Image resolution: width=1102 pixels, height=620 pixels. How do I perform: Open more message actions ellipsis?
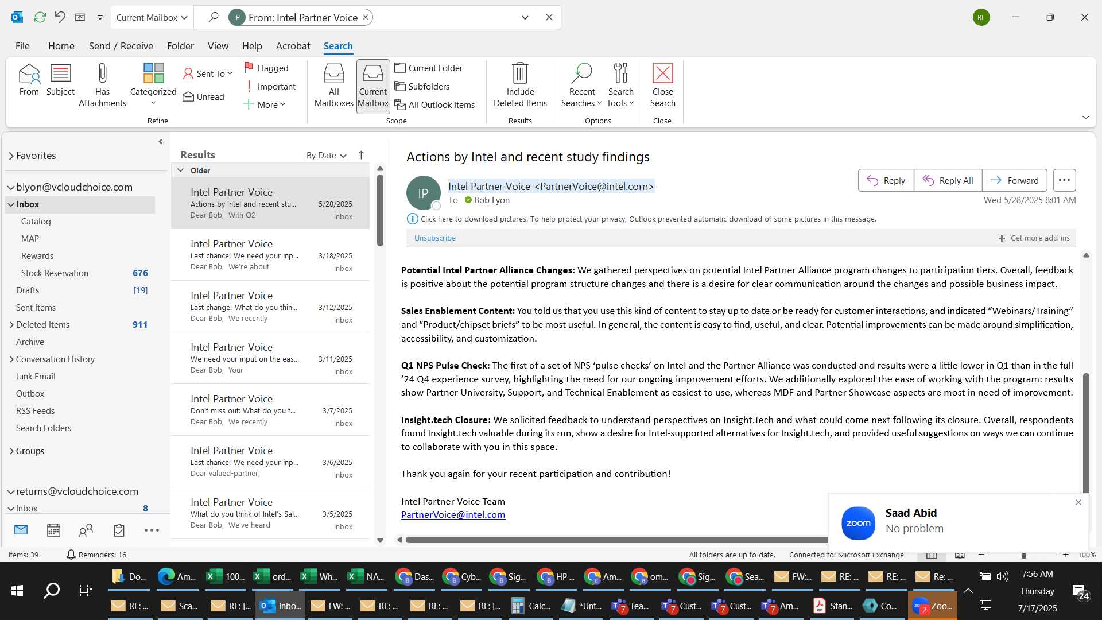click(x=1064, y=180)
